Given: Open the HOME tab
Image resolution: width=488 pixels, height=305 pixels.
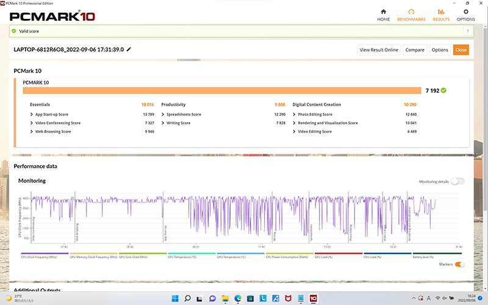Looking at the screenshot, I should coord(383,15).
